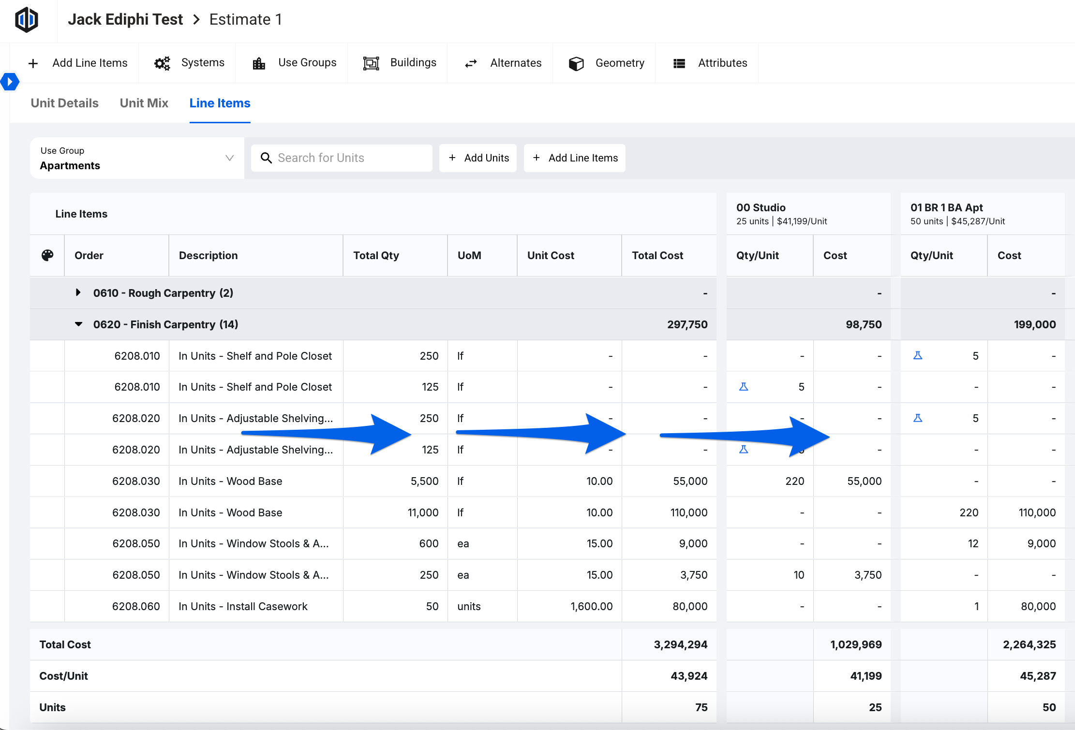
Task: Open the Geometry cube icon
Action: point(576,63)
